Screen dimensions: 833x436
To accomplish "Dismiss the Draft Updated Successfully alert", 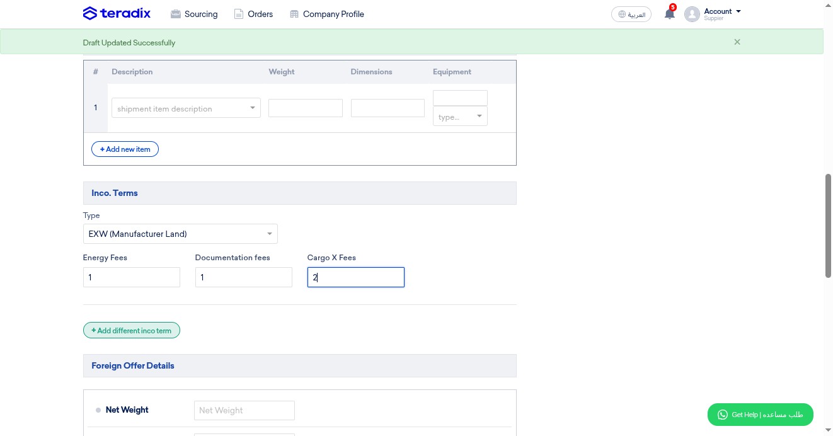I will pyautogui.click(x=737, y=42).
